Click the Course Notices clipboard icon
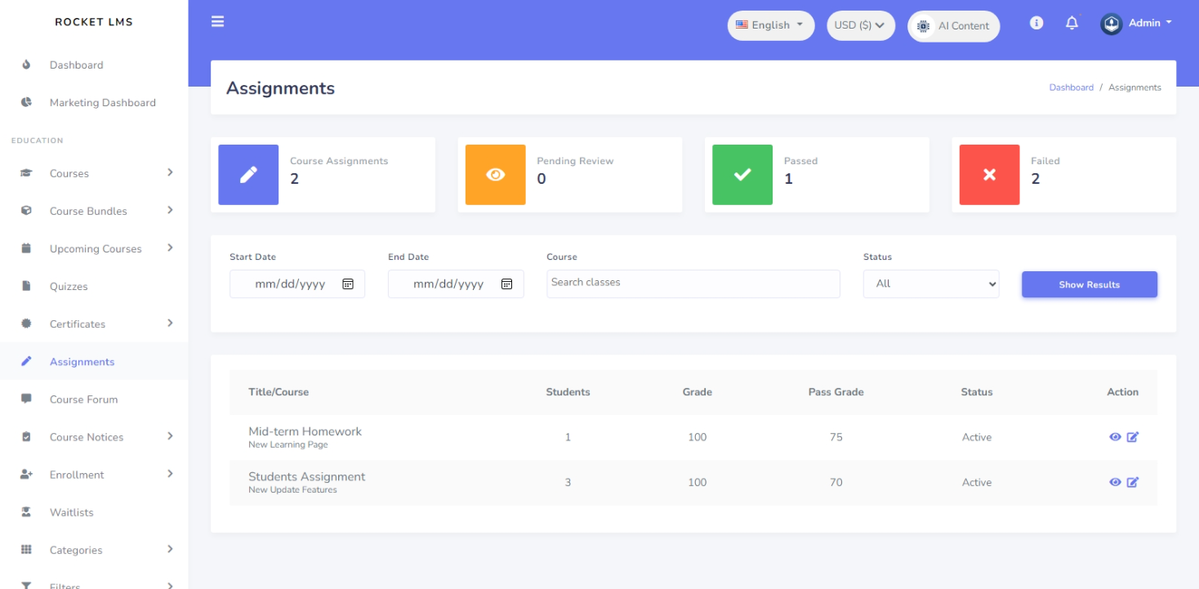Screen dimensions: 1199x589 26,437
